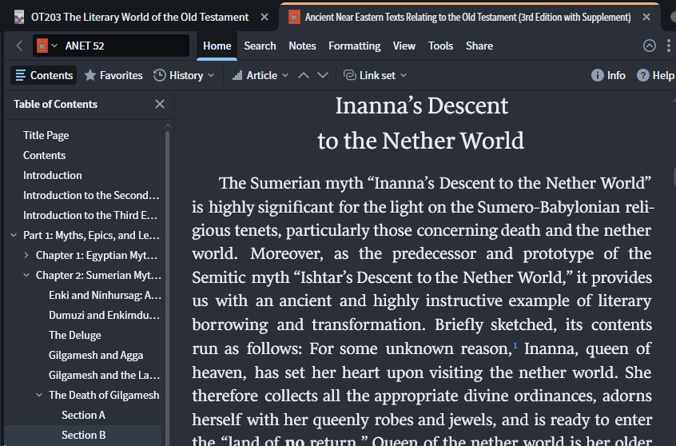Open The Deluge entry
676x446 pixels.
point(75,335)
